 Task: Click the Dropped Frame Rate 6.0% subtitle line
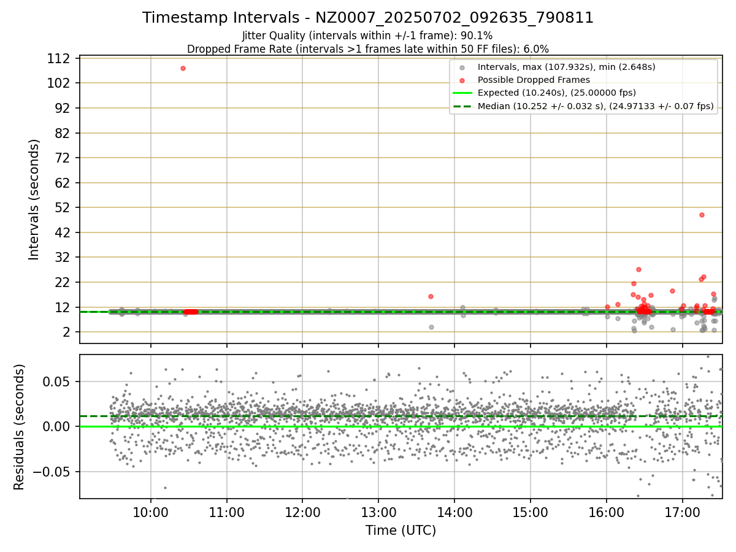[x=368, y=48]
